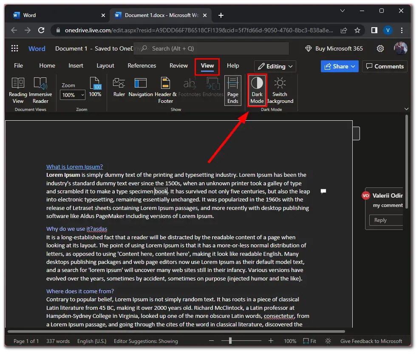Edit the Header & Footer
The height and width of the screenshot is (354, 419).
165,90
